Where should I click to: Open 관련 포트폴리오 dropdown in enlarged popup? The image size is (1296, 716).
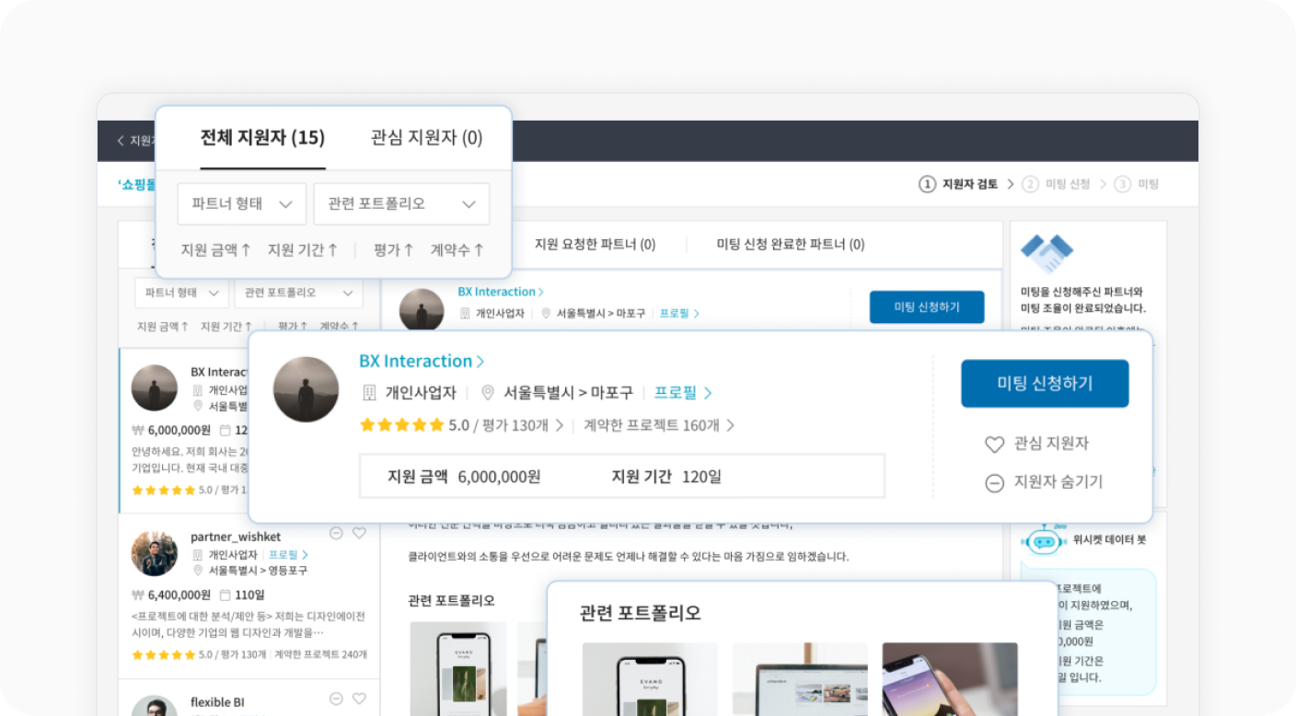[401, 203]
